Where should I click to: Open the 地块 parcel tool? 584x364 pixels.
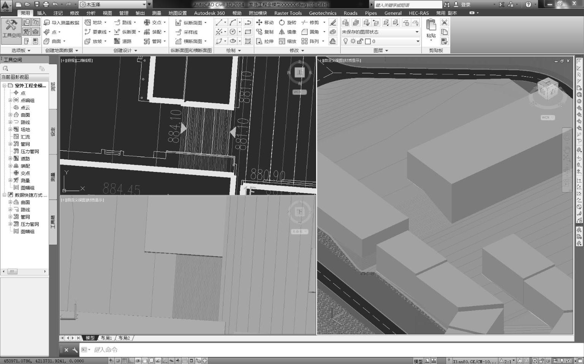97,22
